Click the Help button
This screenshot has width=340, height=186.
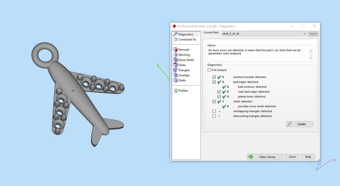[308, 157]
